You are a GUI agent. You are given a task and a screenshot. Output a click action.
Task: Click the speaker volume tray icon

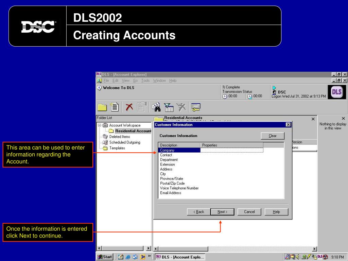298,257
